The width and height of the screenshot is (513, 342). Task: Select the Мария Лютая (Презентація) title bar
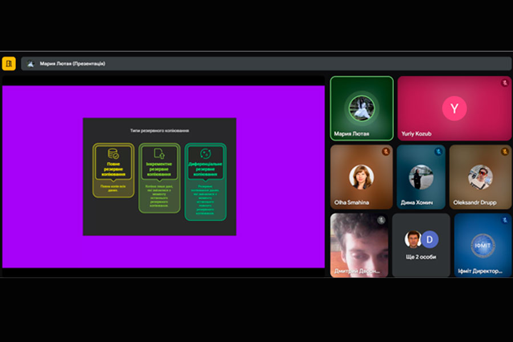point(266,63)
